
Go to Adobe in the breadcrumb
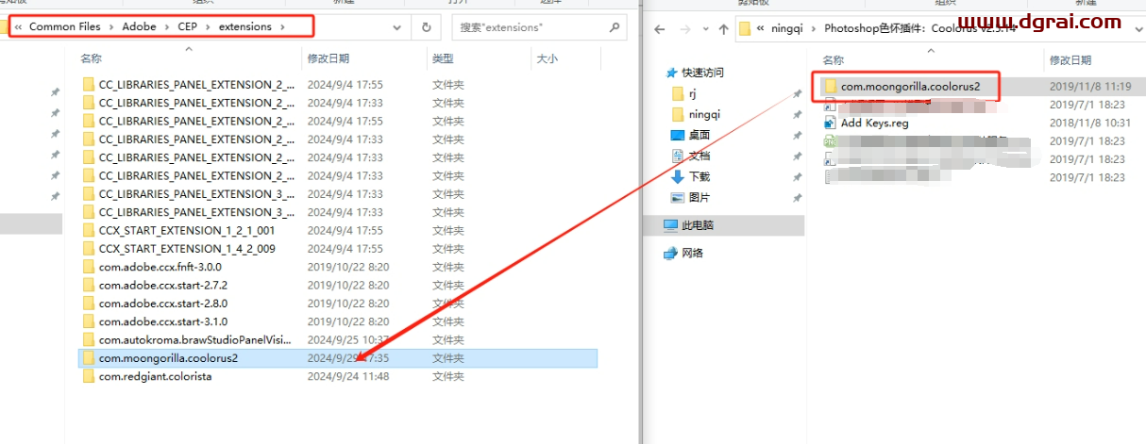pos(139,26)
